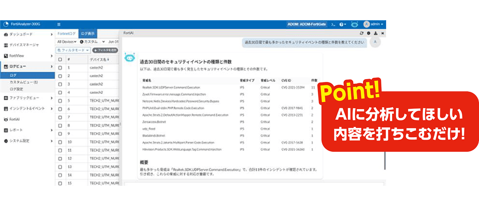Open the admin user menu

pos(374,24)
